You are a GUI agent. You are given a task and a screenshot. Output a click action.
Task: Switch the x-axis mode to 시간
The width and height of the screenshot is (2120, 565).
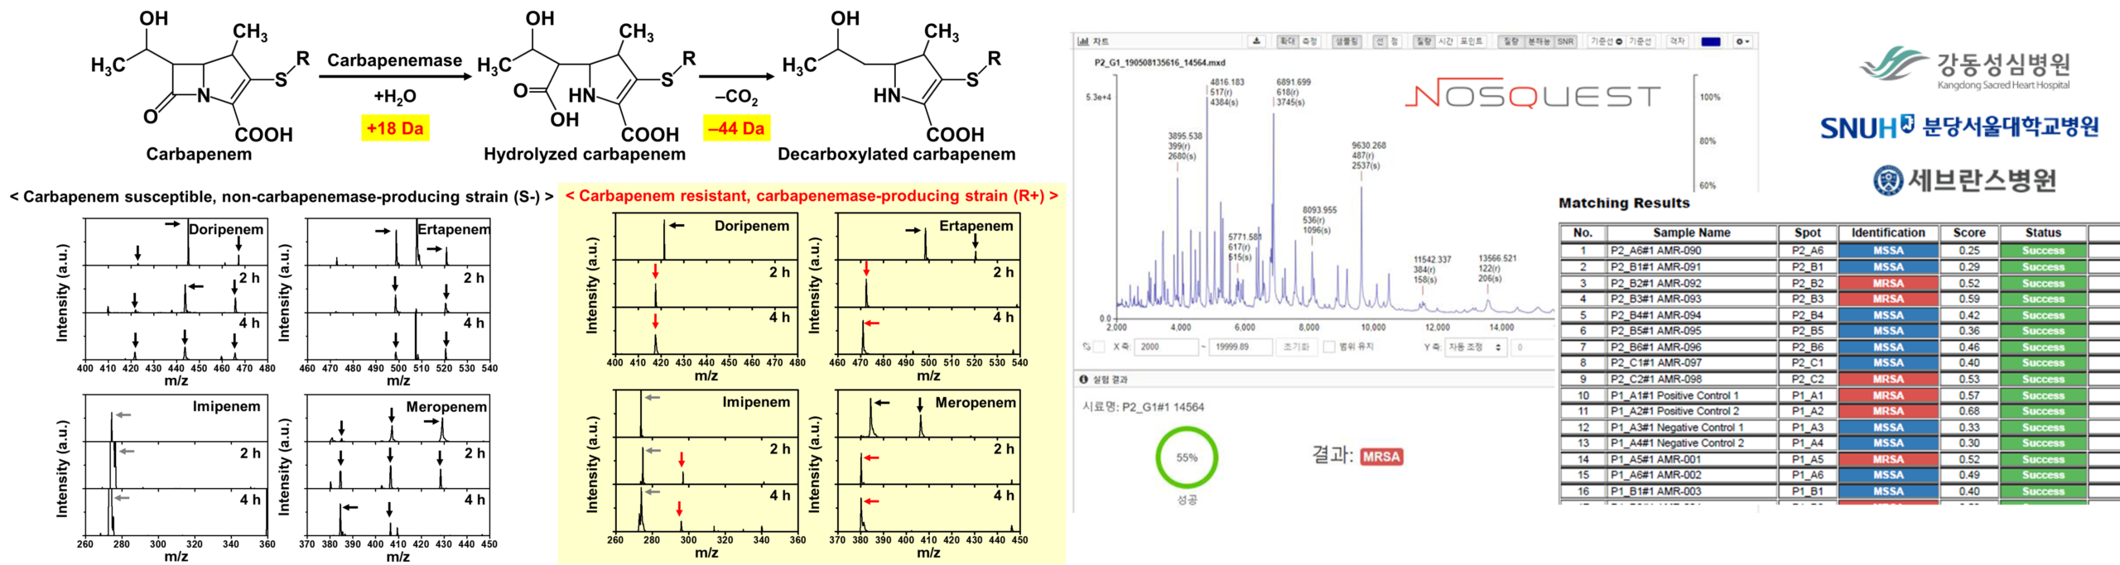point(1445,41)
